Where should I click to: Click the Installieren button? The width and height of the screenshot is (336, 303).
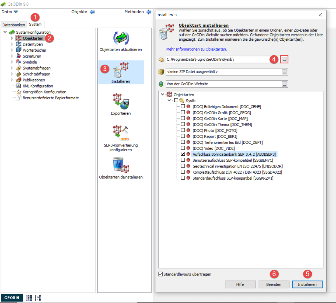(x=307, y=284)
